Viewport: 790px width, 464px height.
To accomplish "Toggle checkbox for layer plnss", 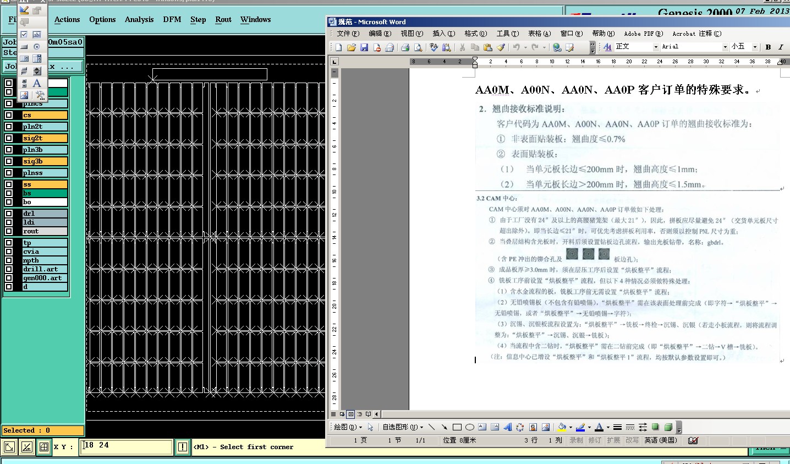I will click(9, 173).
